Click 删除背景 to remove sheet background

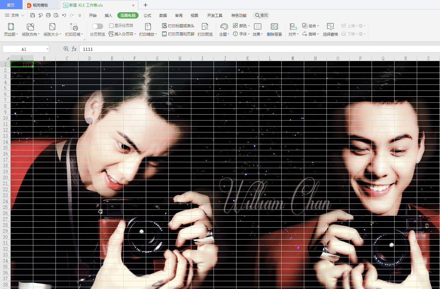274,30
